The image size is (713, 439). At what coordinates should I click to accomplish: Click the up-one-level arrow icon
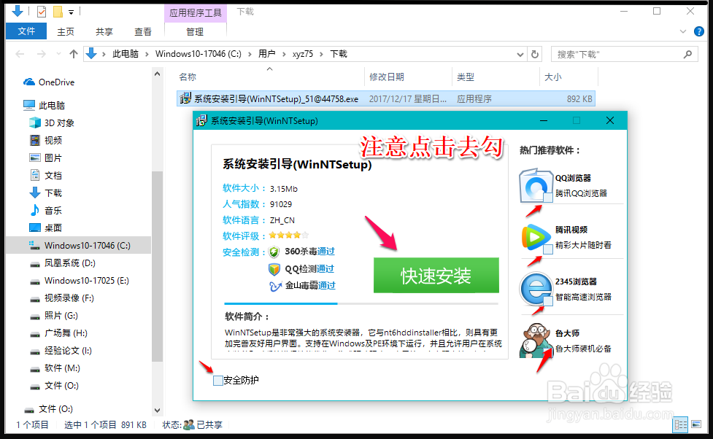tap(73, 54)
